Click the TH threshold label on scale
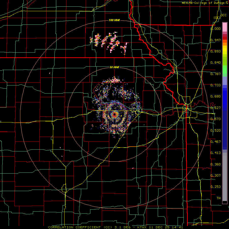The width and height of the screenshot is (229, 229). [x=219, y=198]
